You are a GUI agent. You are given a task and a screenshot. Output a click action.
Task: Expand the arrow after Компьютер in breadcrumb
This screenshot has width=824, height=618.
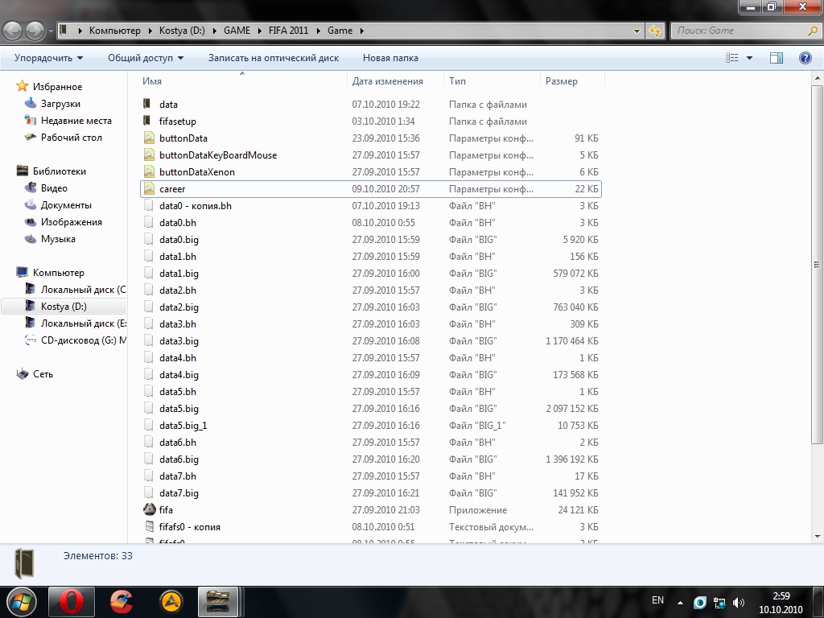tap(150, 31)
